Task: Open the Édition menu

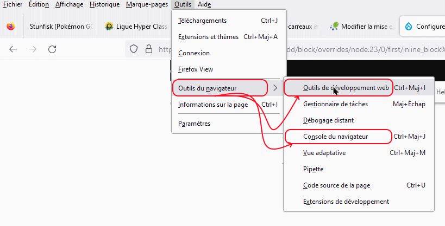Action: (x=39, y=4)
